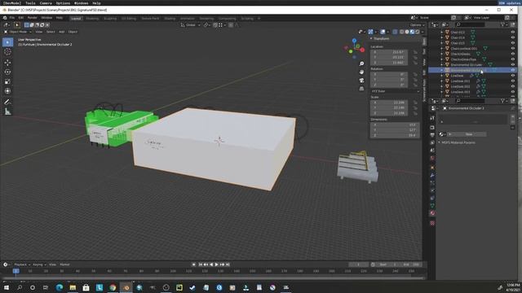Open the XYZ Euler rotation mode dropdown

point(395,91)
